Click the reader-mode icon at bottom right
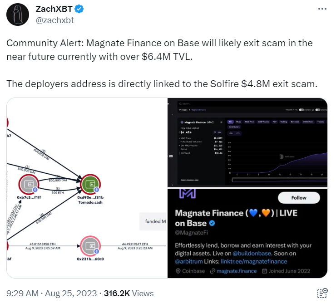The image size is (336, 303). point(322,293)
